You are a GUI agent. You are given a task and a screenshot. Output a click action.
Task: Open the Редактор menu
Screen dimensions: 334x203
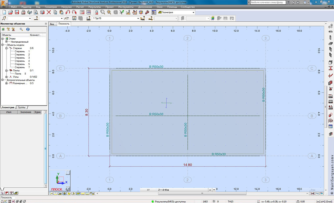[26, 7]
